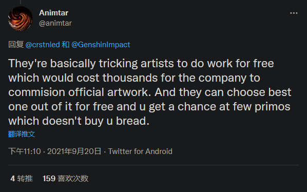The height and width of the screenshot is (192, 307).
Task: Open Animtar's swirl profile avatar
Action: pyautogui.click(x=21, y=18)
